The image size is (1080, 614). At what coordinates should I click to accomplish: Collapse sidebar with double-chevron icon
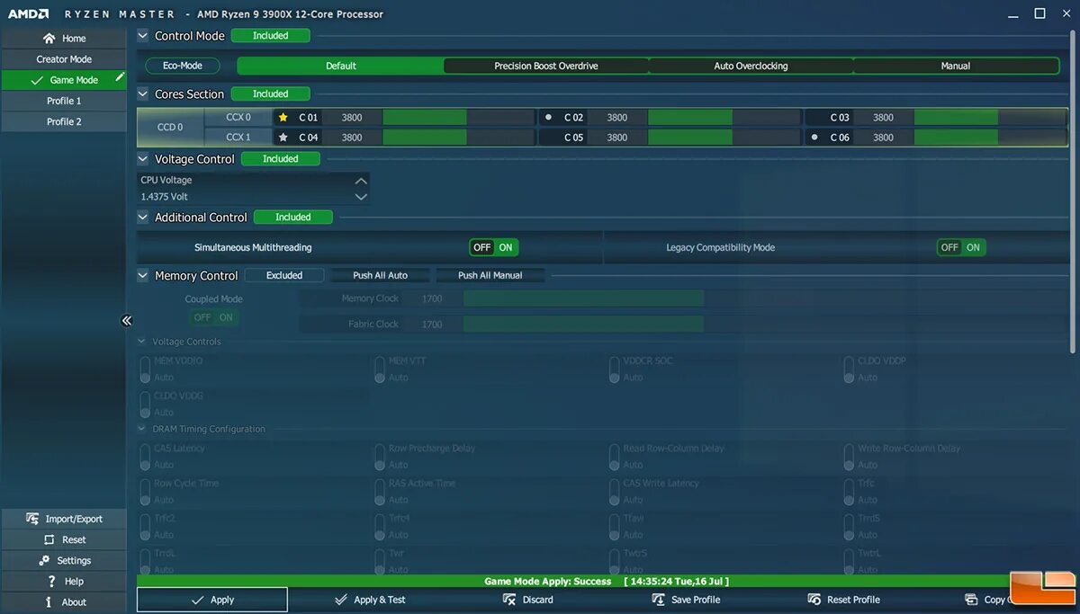click(x=127, y=321)
